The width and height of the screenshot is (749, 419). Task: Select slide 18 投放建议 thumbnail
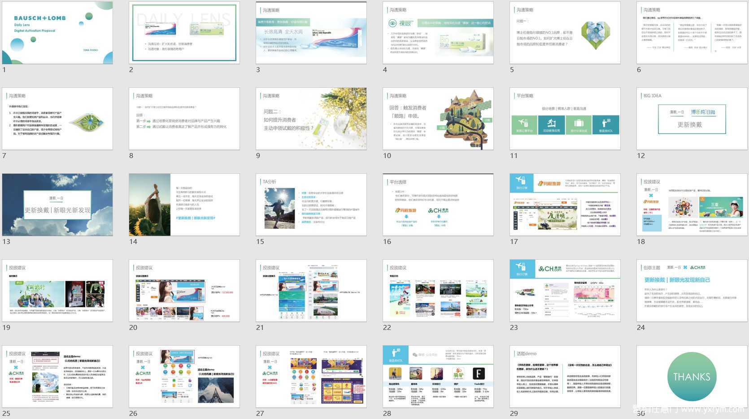tap(692, 205)
